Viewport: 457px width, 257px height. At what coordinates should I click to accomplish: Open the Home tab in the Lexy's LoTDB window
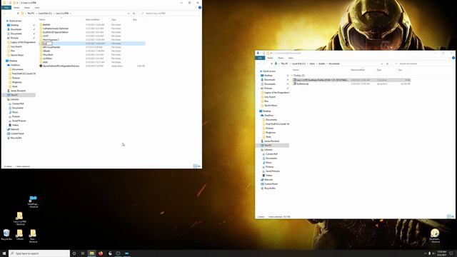tap(16, 8)
